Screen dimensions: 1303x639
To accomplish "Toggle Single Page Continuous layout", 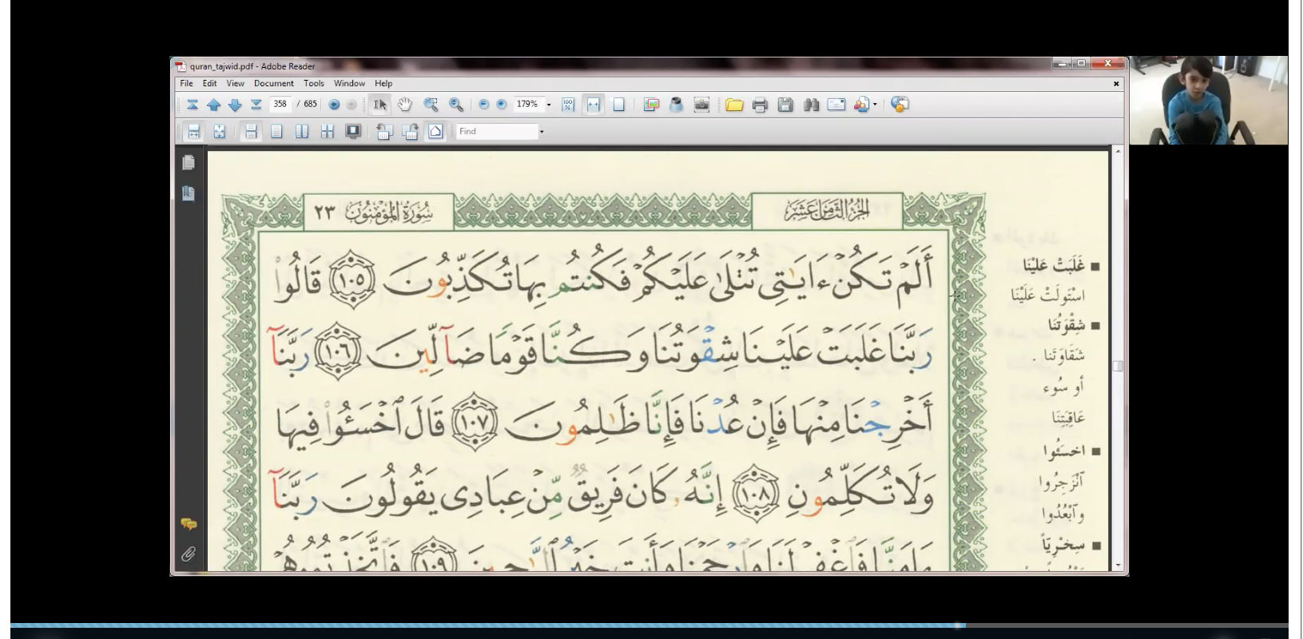I will click(x=251, y=132).
